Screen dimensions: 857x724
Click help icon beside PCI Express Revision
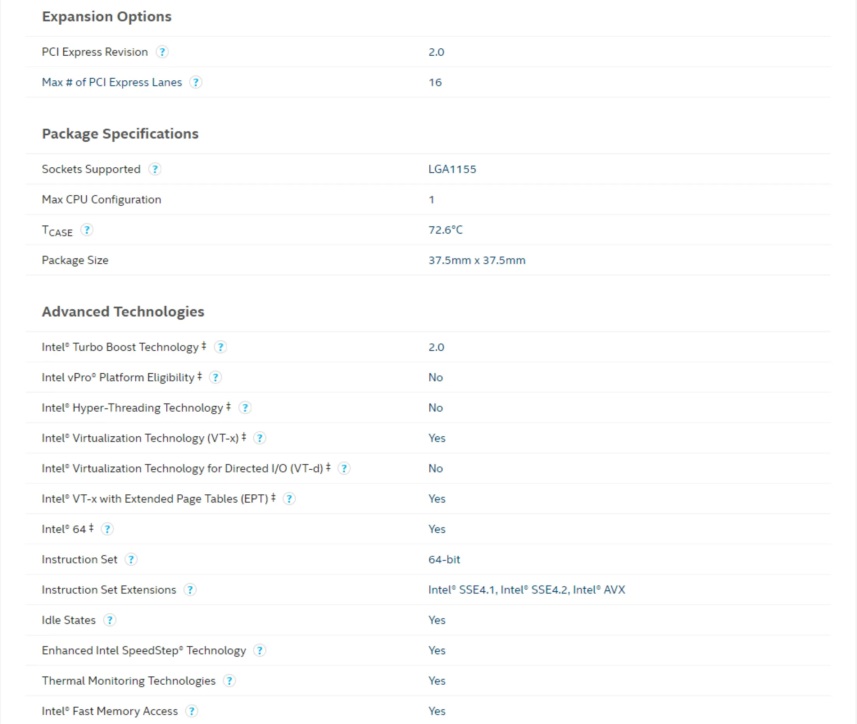(162, 52)
